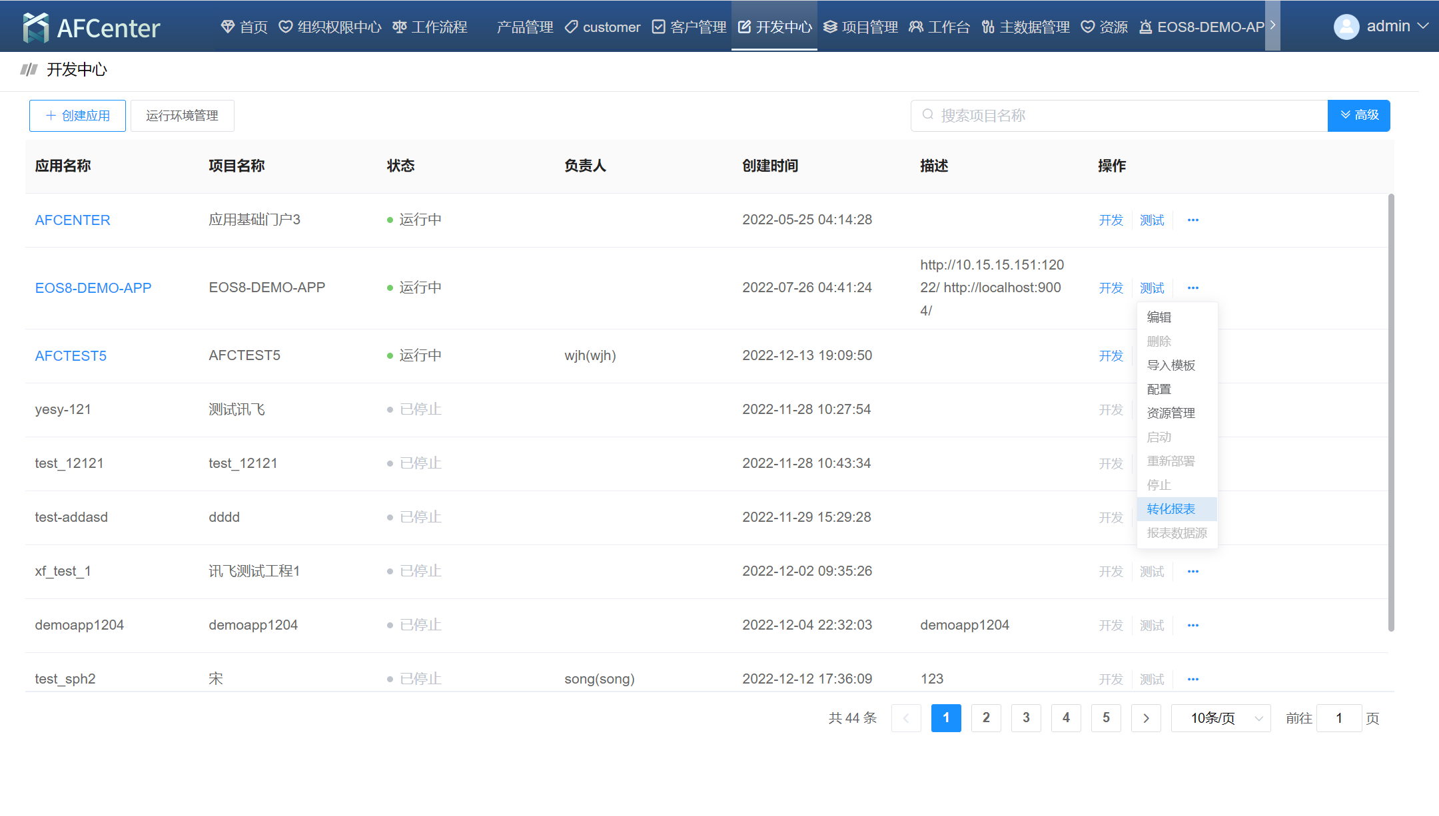The width and height of the screenshot is (1439, 816).
Task: Go to page 3 in pagination
Action: point(1026,718)
